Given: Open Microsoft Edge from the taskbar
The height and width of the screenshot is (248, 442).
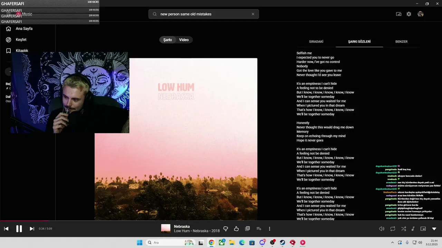Looking at the screenshot, I should tap(242, 242).
